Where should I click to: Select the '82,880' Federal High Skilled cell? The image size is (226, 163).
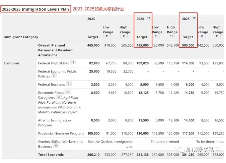point(94,63)
